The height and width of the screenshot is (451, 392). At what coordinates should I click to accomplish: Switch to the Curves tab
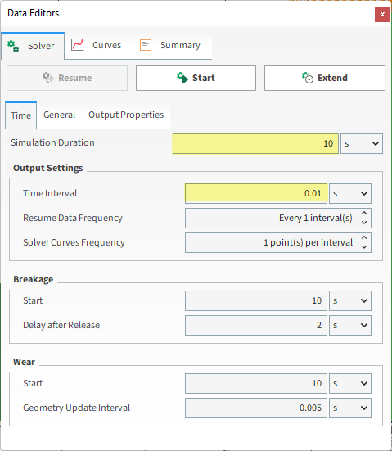(97, 45)
